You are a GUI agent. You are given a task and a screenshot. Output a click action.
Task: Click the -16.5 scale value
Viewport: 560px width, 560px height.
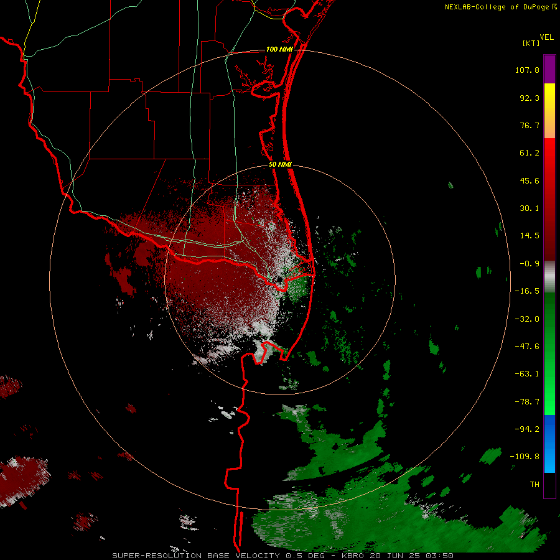pyautogui.click(x=527, y=291)
